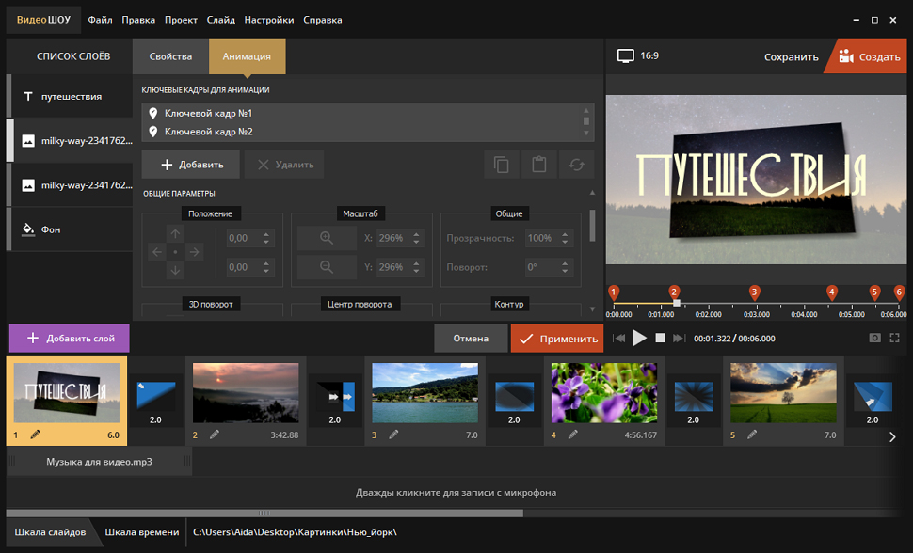Open the Файл menu
The height and width of the screenshot is (553, 913).
tap(100, 20)
